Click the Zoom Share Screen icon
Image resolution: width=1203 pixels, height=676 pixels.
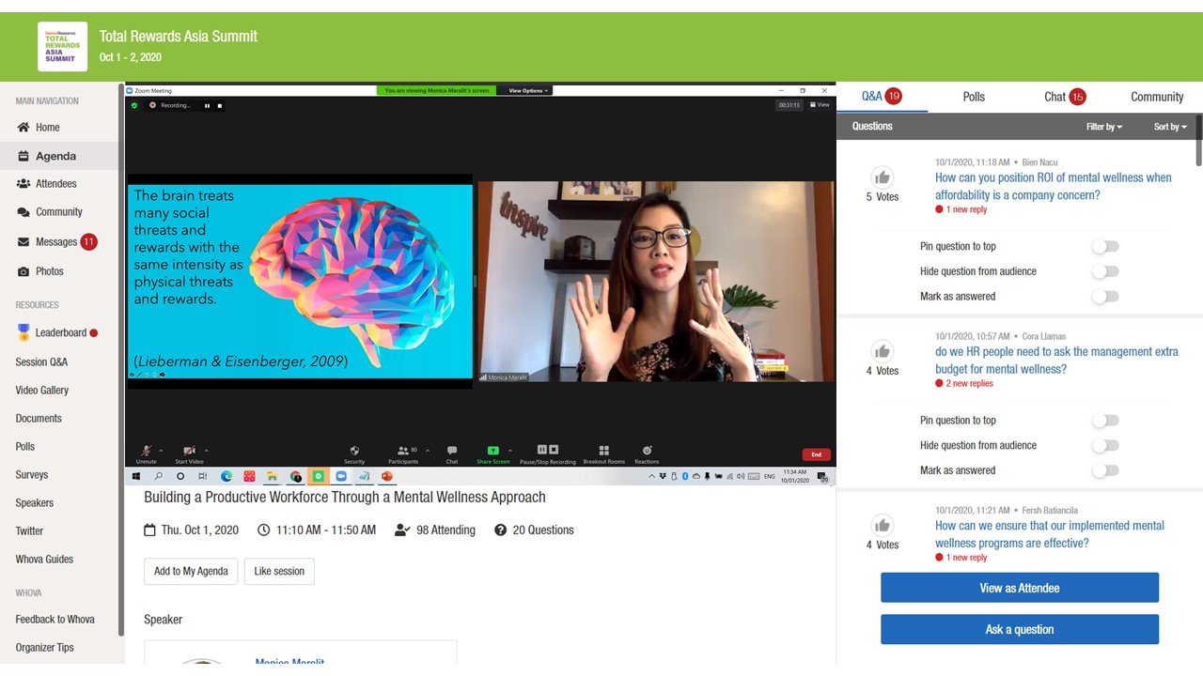click(x=493, y=451)
